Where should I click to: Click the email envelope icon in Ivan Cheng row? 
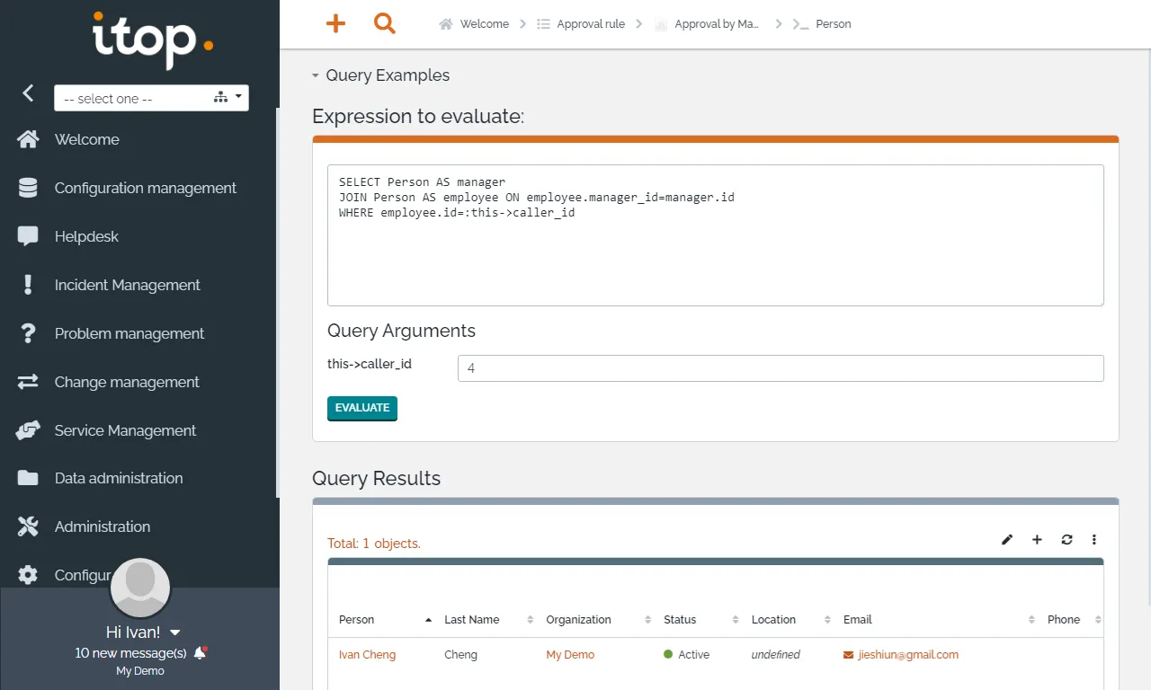click(848, 655)
